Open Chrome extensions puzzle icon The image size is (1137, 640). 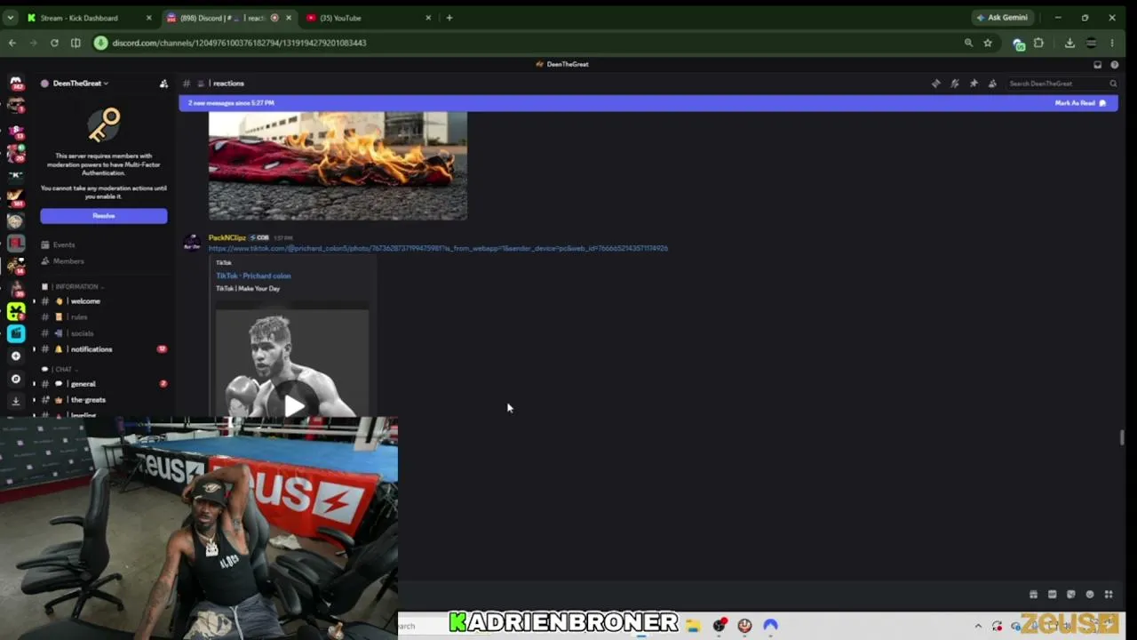click(1038, 43)
